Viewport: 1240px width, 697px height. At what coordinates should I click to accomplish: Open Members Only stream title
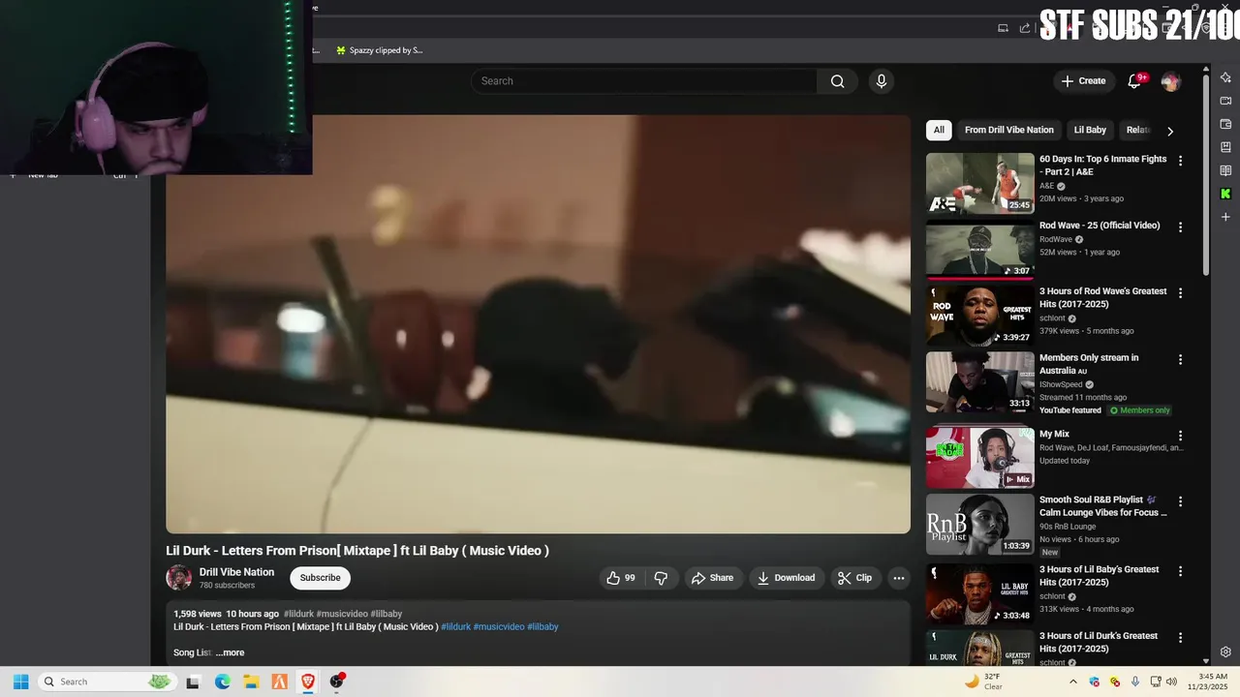click(1089, 364)
